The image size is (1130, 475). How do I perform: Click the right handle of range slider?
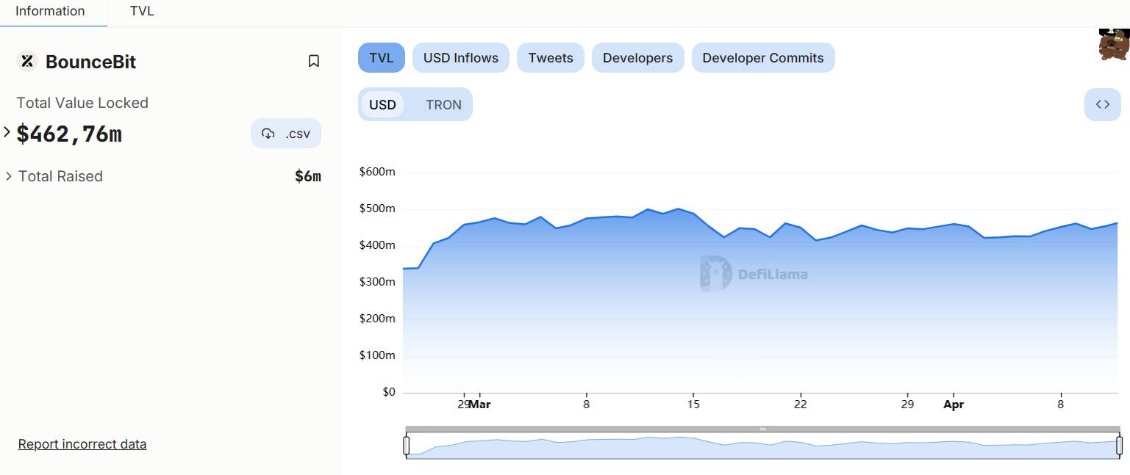coord(1120,445)
